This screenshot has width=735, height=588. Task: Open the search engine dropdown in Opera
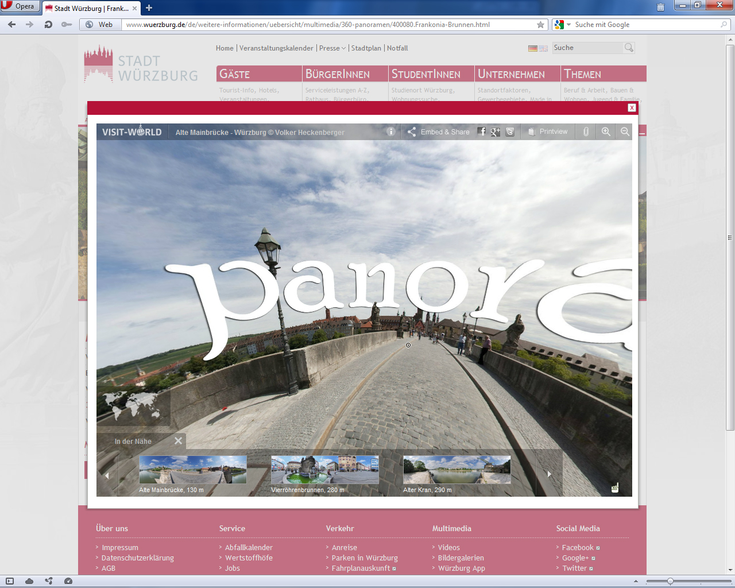tap(568, 25)
